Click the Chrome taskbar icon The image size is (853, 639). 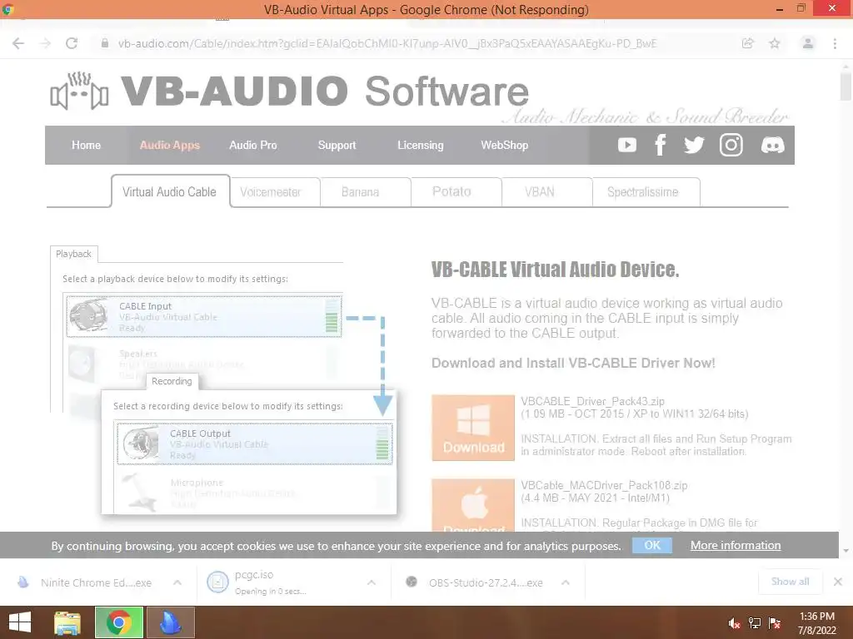[118, 622]
